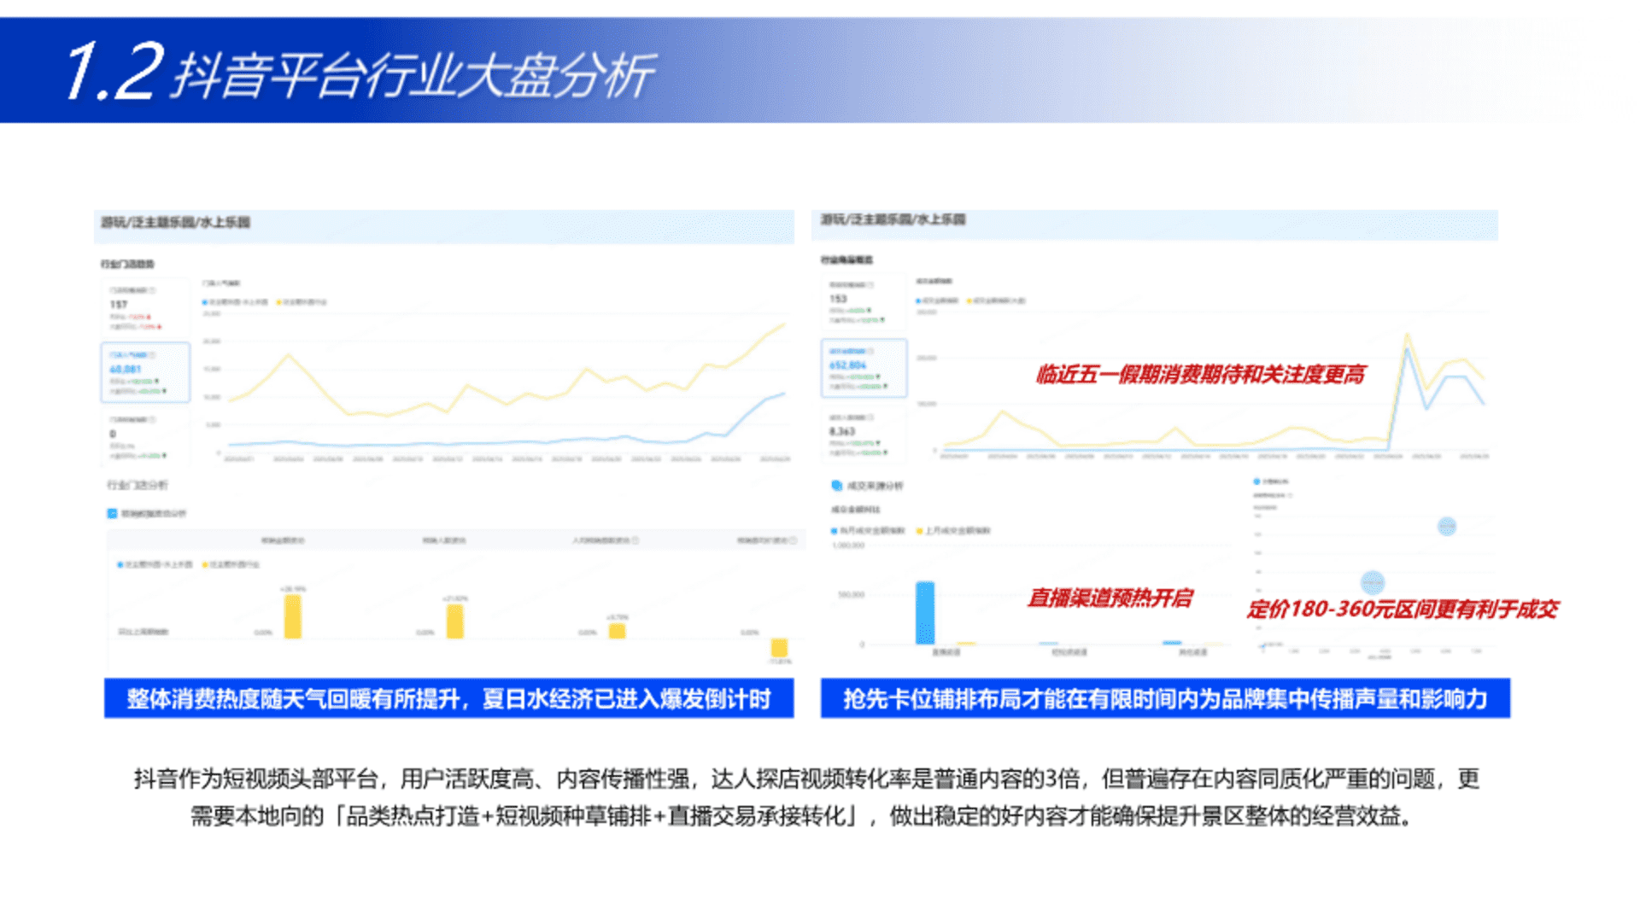Click the blue legend dot above the bubble chart

(x=1256, y=481)
